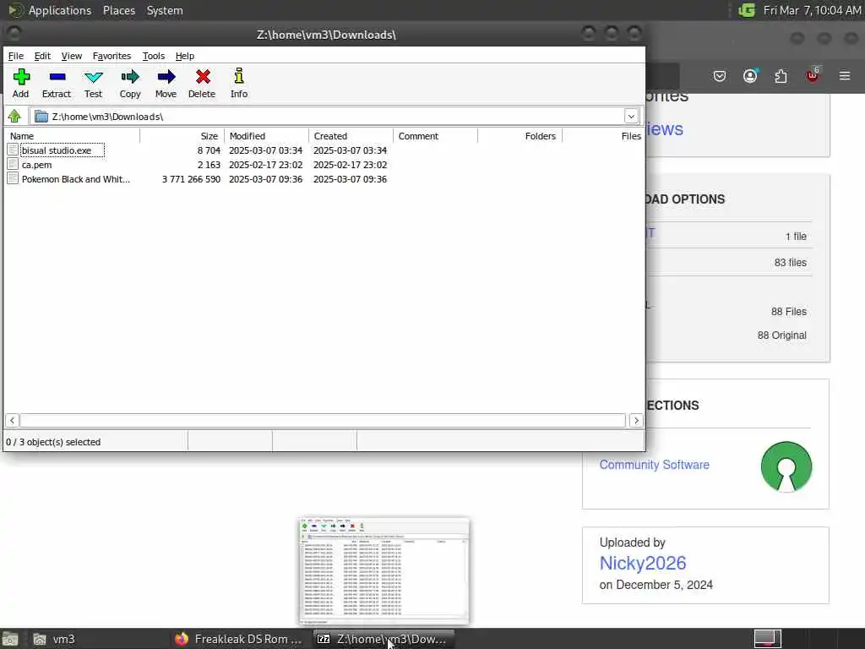Image resolution: width=865 pixels, height=649 pixels.
Task: Sort files by the Modified column
Action: 266,136
